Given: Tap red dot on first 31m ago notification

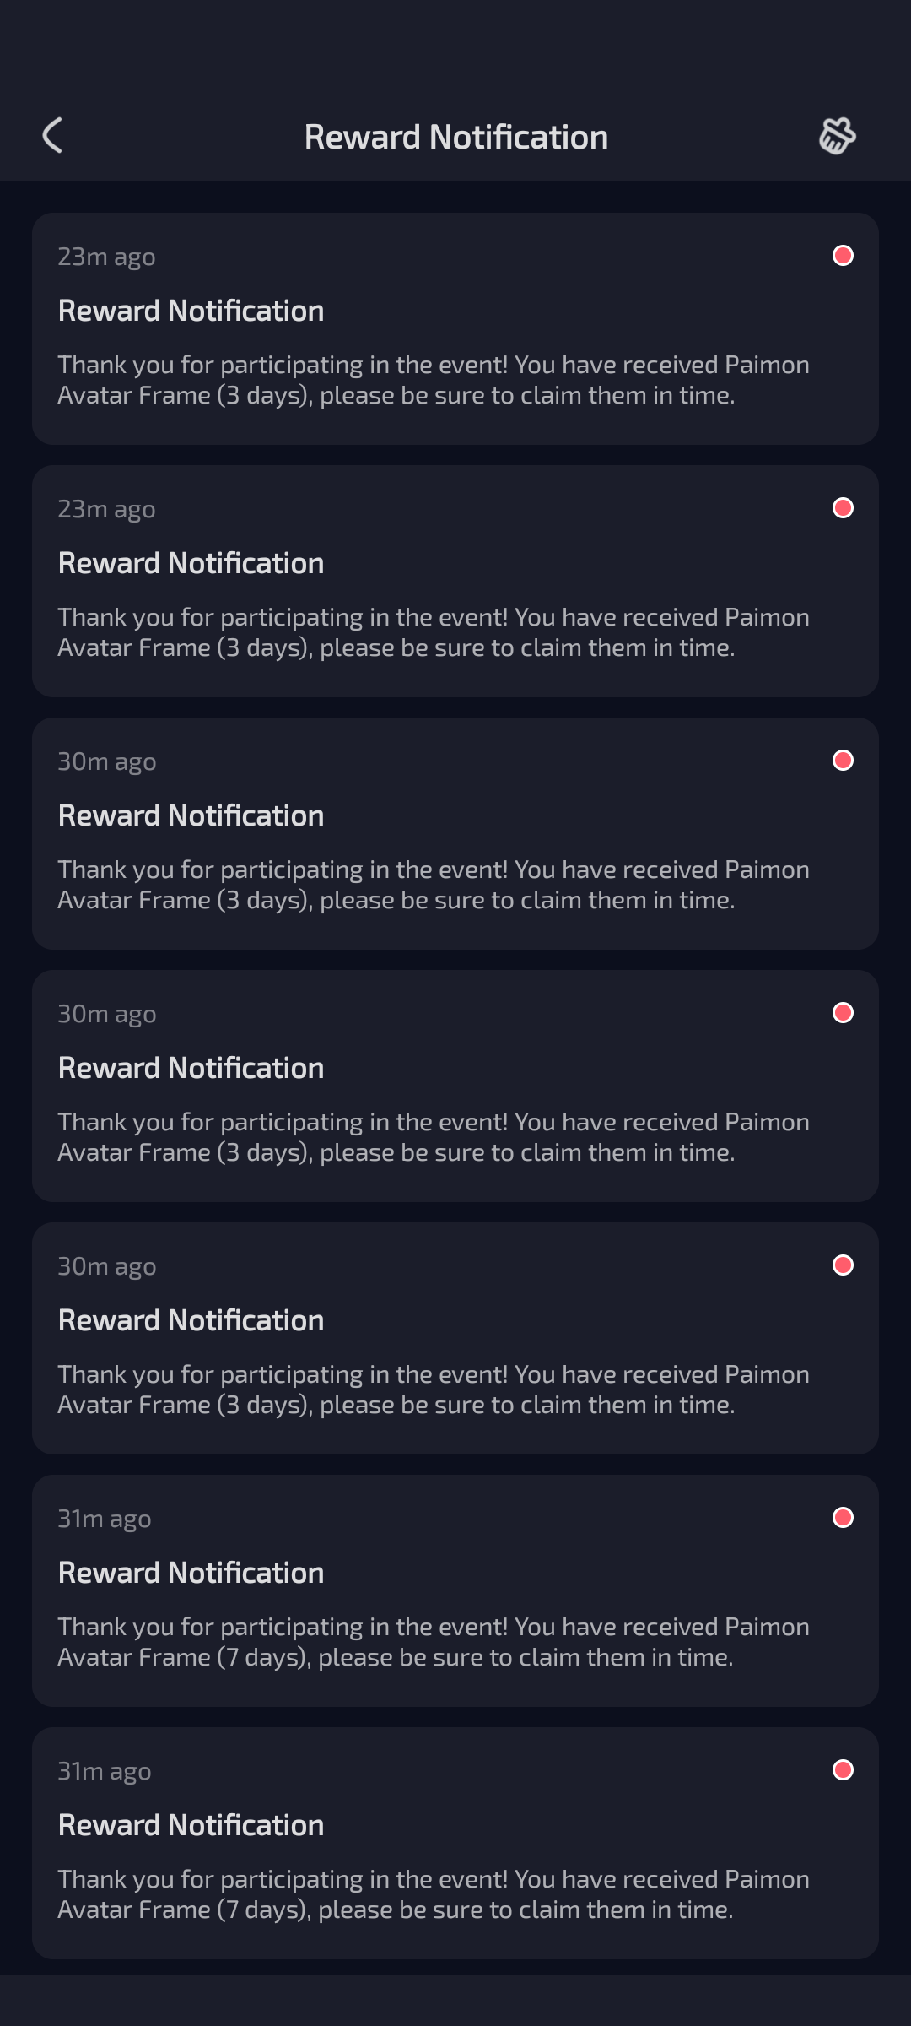Looking at the screenshot, I should pos(843,1517).
